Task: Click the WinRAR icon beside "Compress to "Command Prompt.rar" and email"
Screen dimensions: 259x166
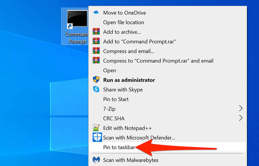Action: [x=96, y=60]
